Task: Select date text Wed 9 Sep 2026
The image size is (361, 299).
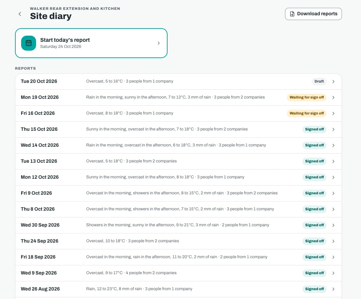Action: (x=39, y=273)
